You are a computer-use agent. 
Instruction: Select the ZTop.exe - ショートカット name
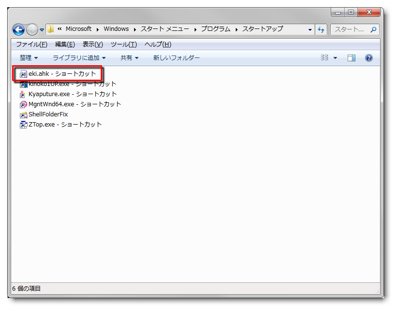click(x=65, y=124)
